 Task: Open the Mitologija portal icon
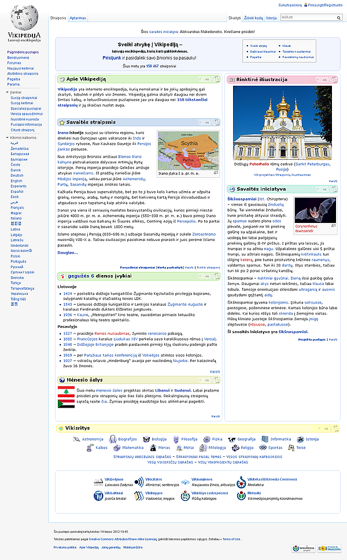tap(203, 448)
